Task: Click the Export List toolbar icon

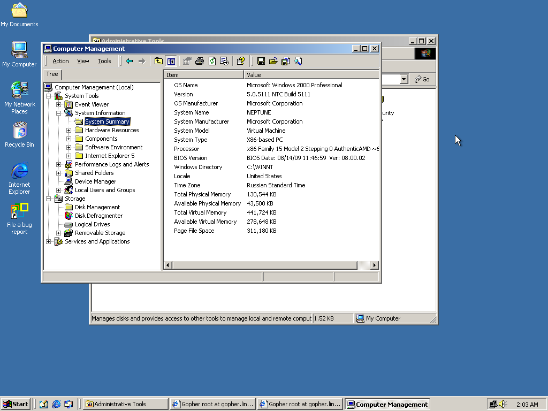Action: click(224, 61)
